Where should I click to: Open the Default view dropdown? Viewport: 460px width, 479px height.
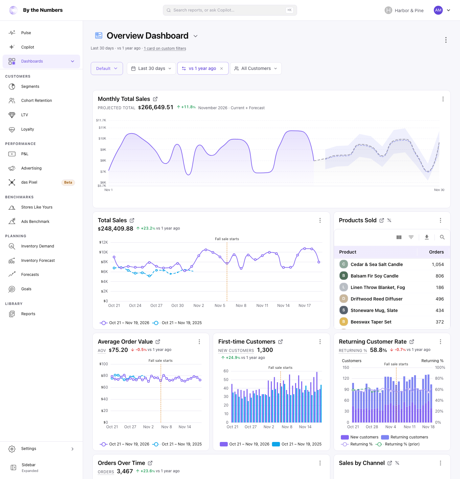[107, 68]
